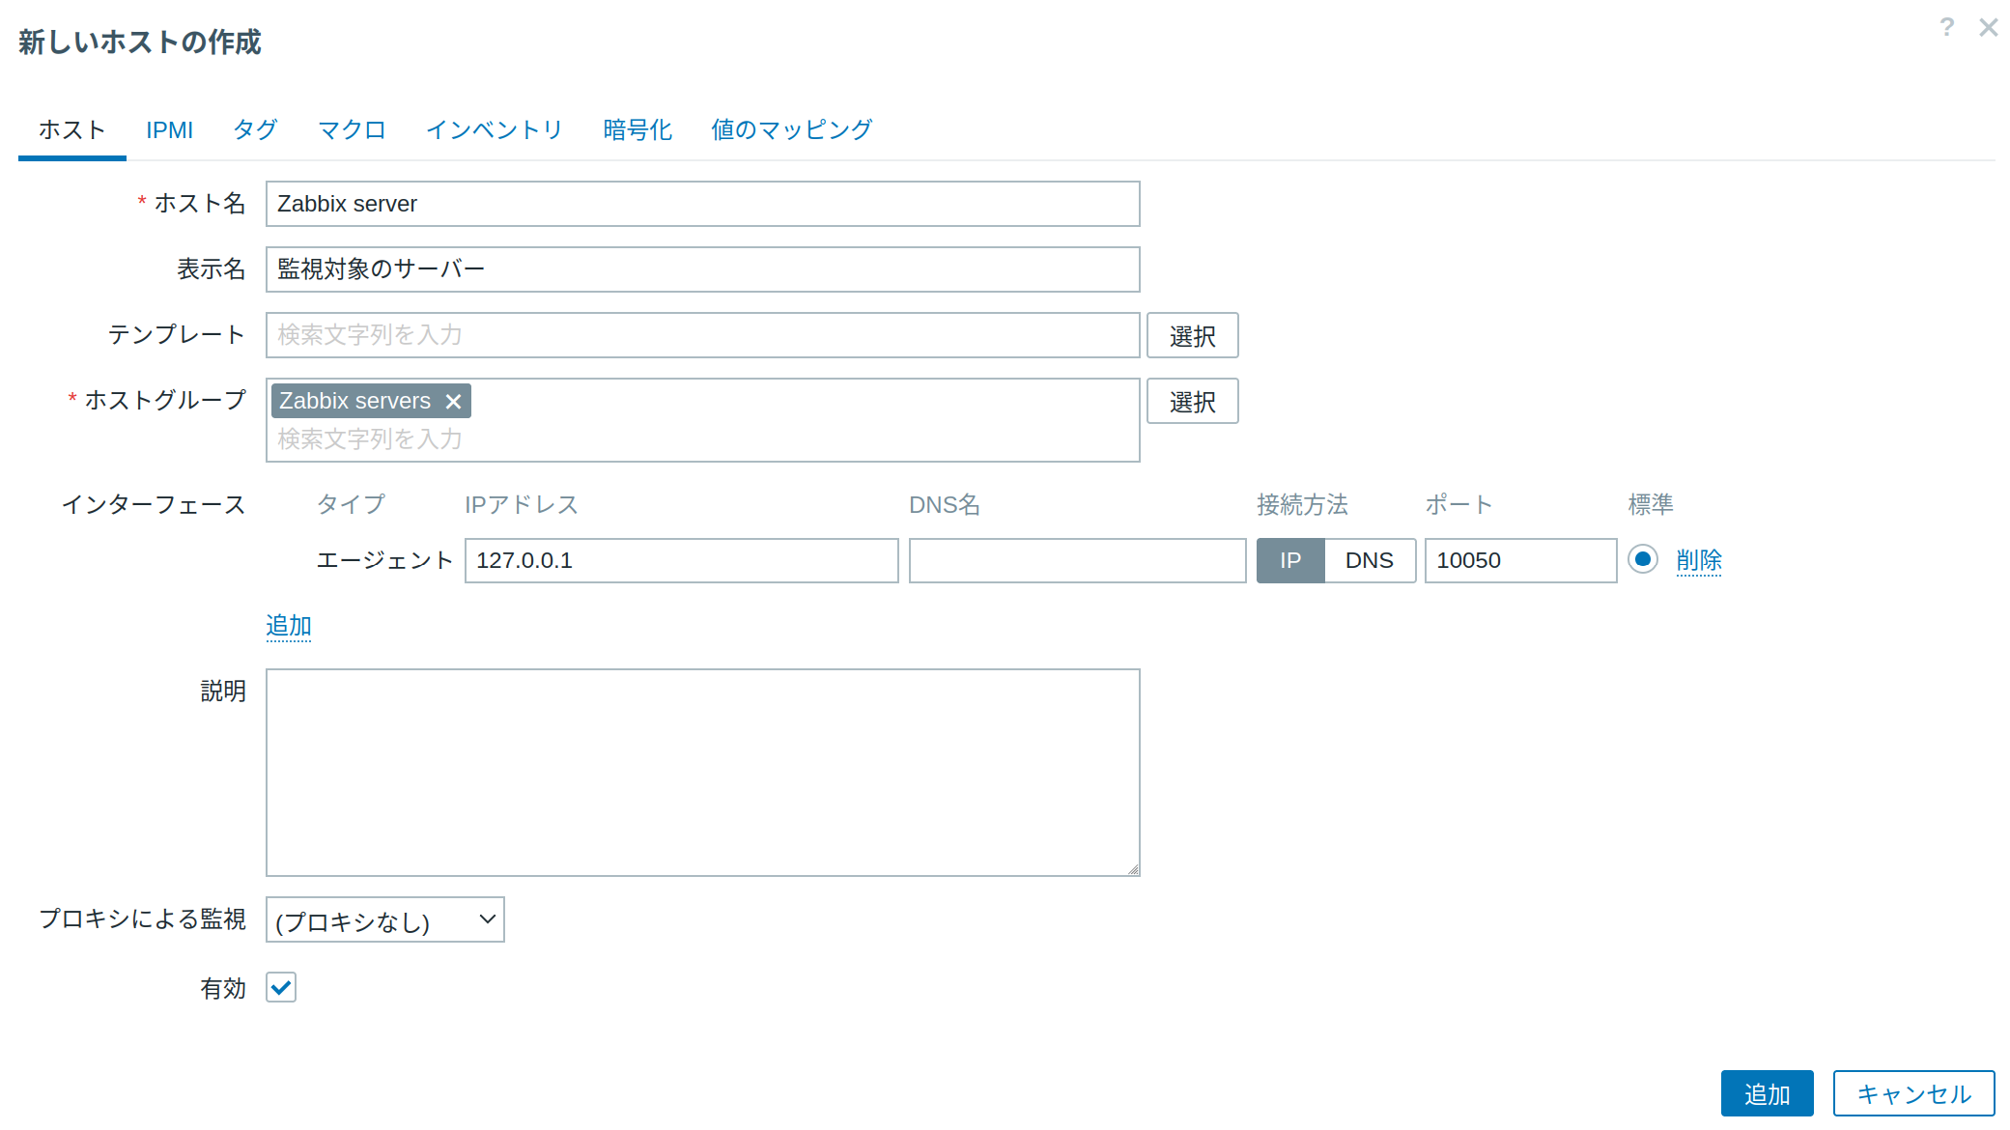Enable the 有効 checkbox
The image size is (2010, 1130).
[x=280, y=987]
